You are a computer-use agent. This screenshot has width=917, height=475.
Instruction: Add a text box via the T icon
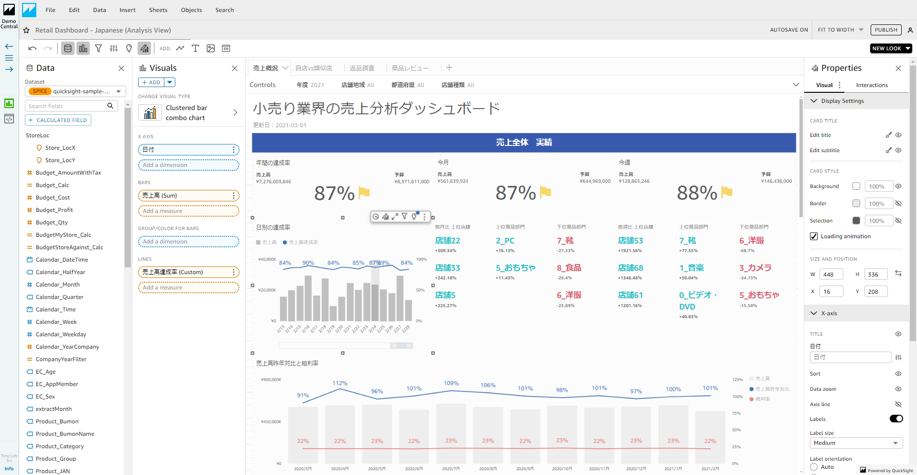pyautogui.click(x=195, y=48)
